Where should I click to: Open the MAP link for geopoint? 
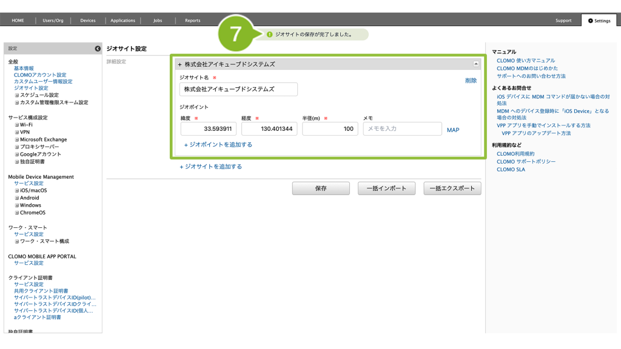coord(453,130)
